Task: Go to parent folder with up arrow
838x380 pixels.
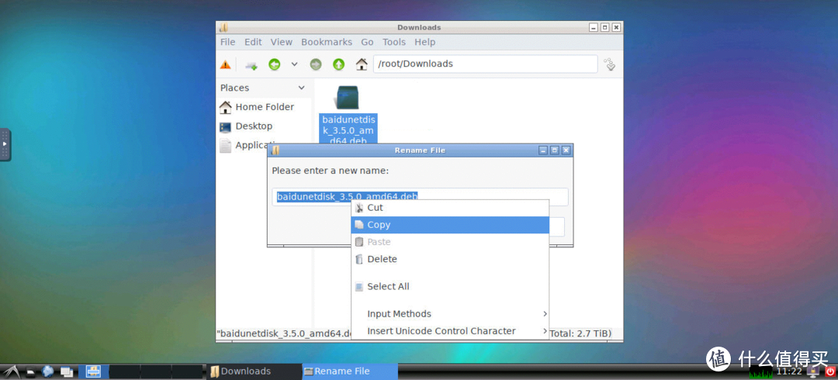Action: (x=339, y=64)
